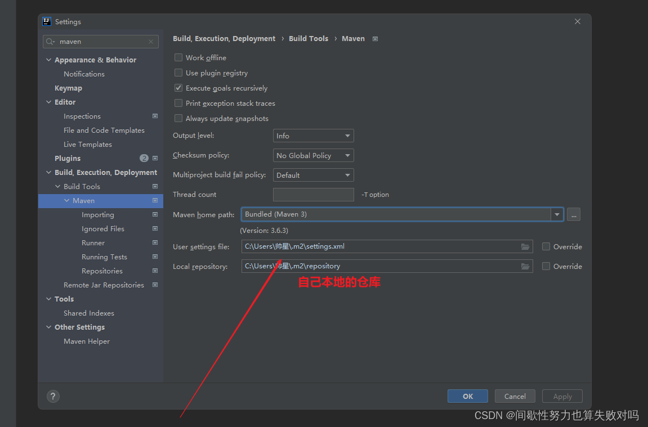Click the OK button

468,396
